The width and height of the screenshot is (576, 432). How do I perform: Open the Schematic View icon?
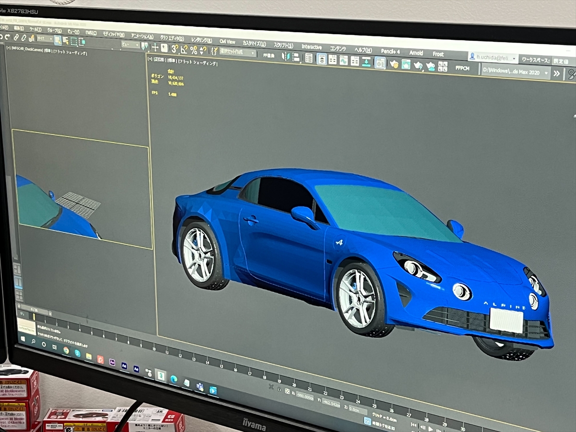[355, 61]
